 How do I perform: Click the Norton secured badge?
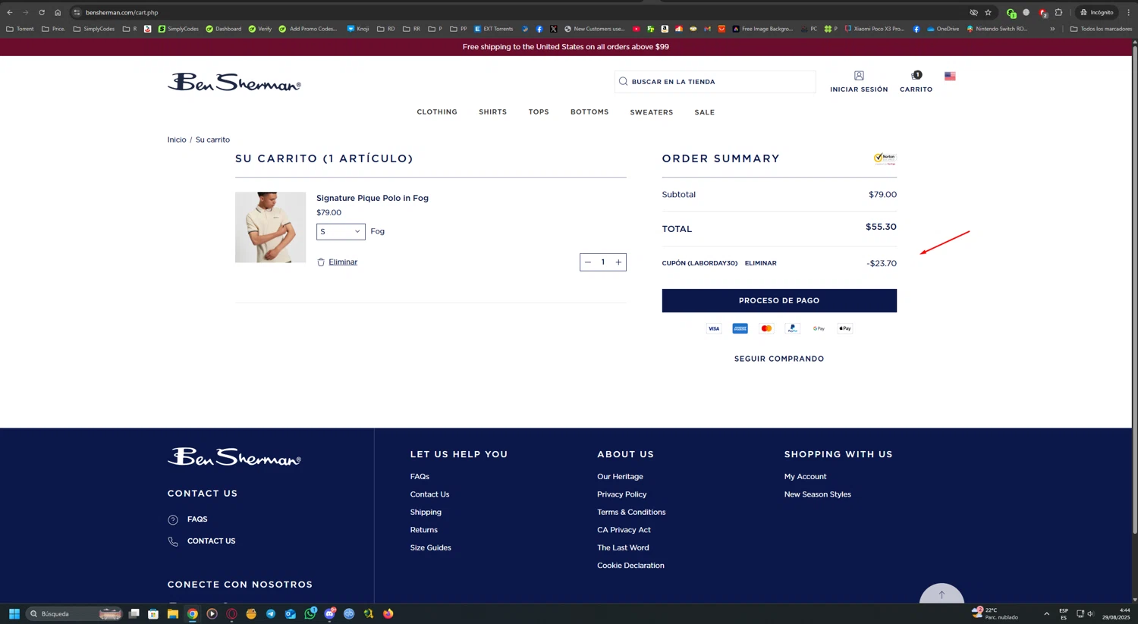point(885,158)
